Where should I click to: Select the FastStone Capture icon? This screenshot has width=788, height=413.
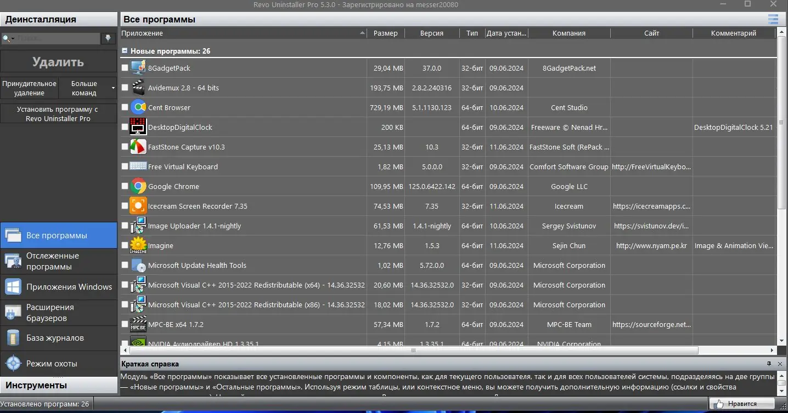tap(138, 147)
